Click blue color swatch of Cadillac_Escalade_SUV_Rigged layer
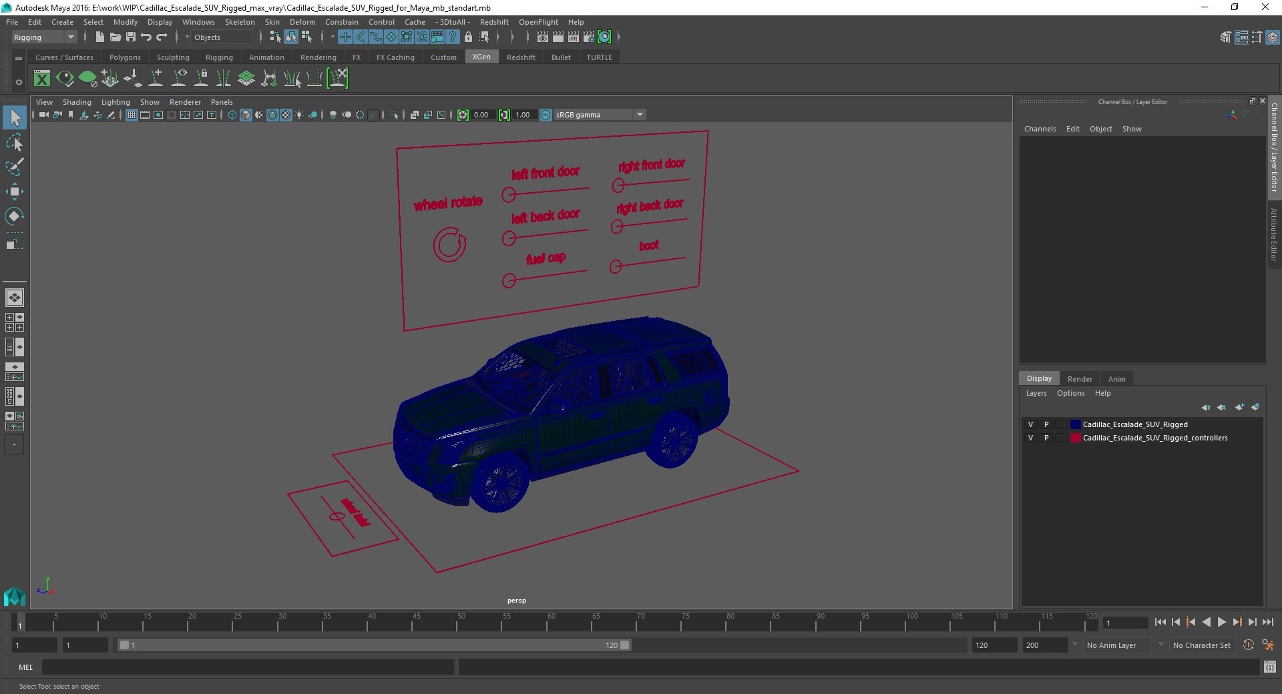This screenshot has height=694, width=1282. click(1075, 424)
